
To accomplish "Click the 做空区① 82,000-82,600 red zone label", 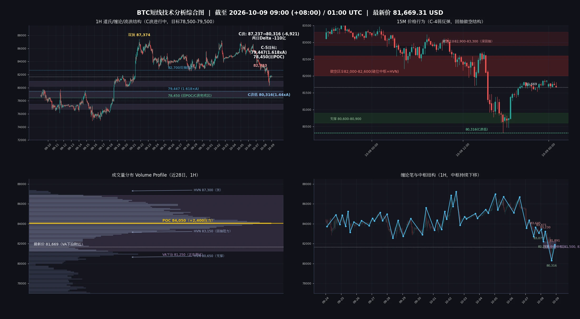I will 364,71.
